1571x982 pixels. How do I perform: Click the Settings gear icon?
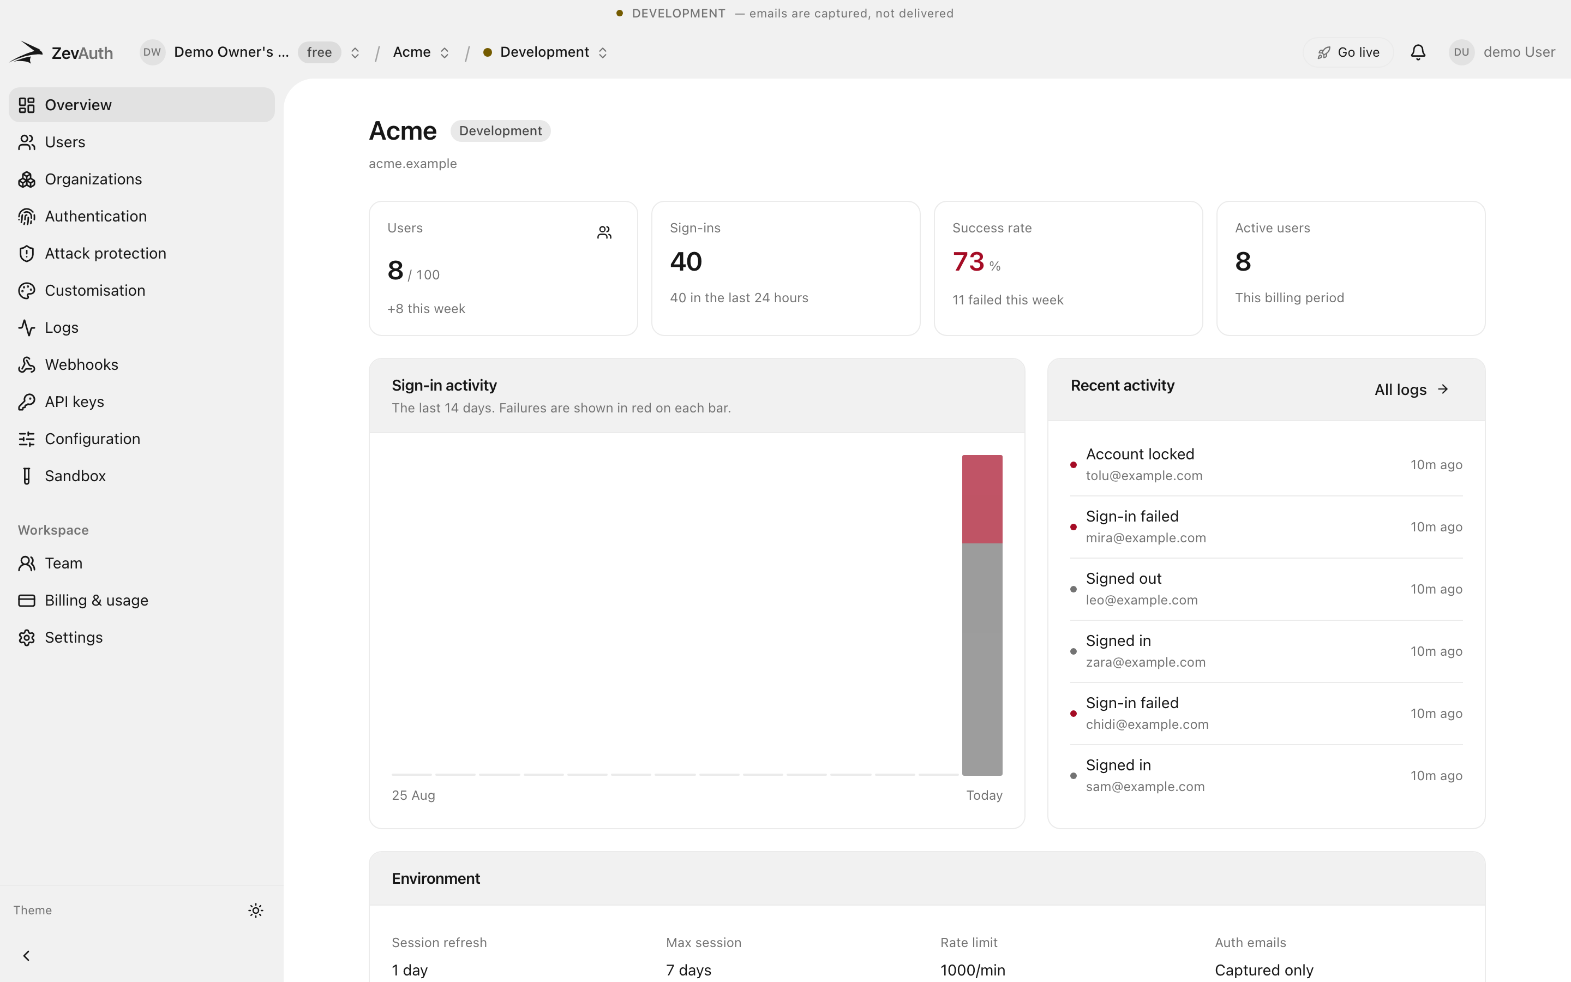point(27,637)
